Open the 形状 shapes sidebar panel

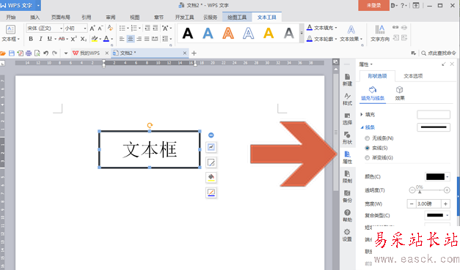[x=347, y=138]
